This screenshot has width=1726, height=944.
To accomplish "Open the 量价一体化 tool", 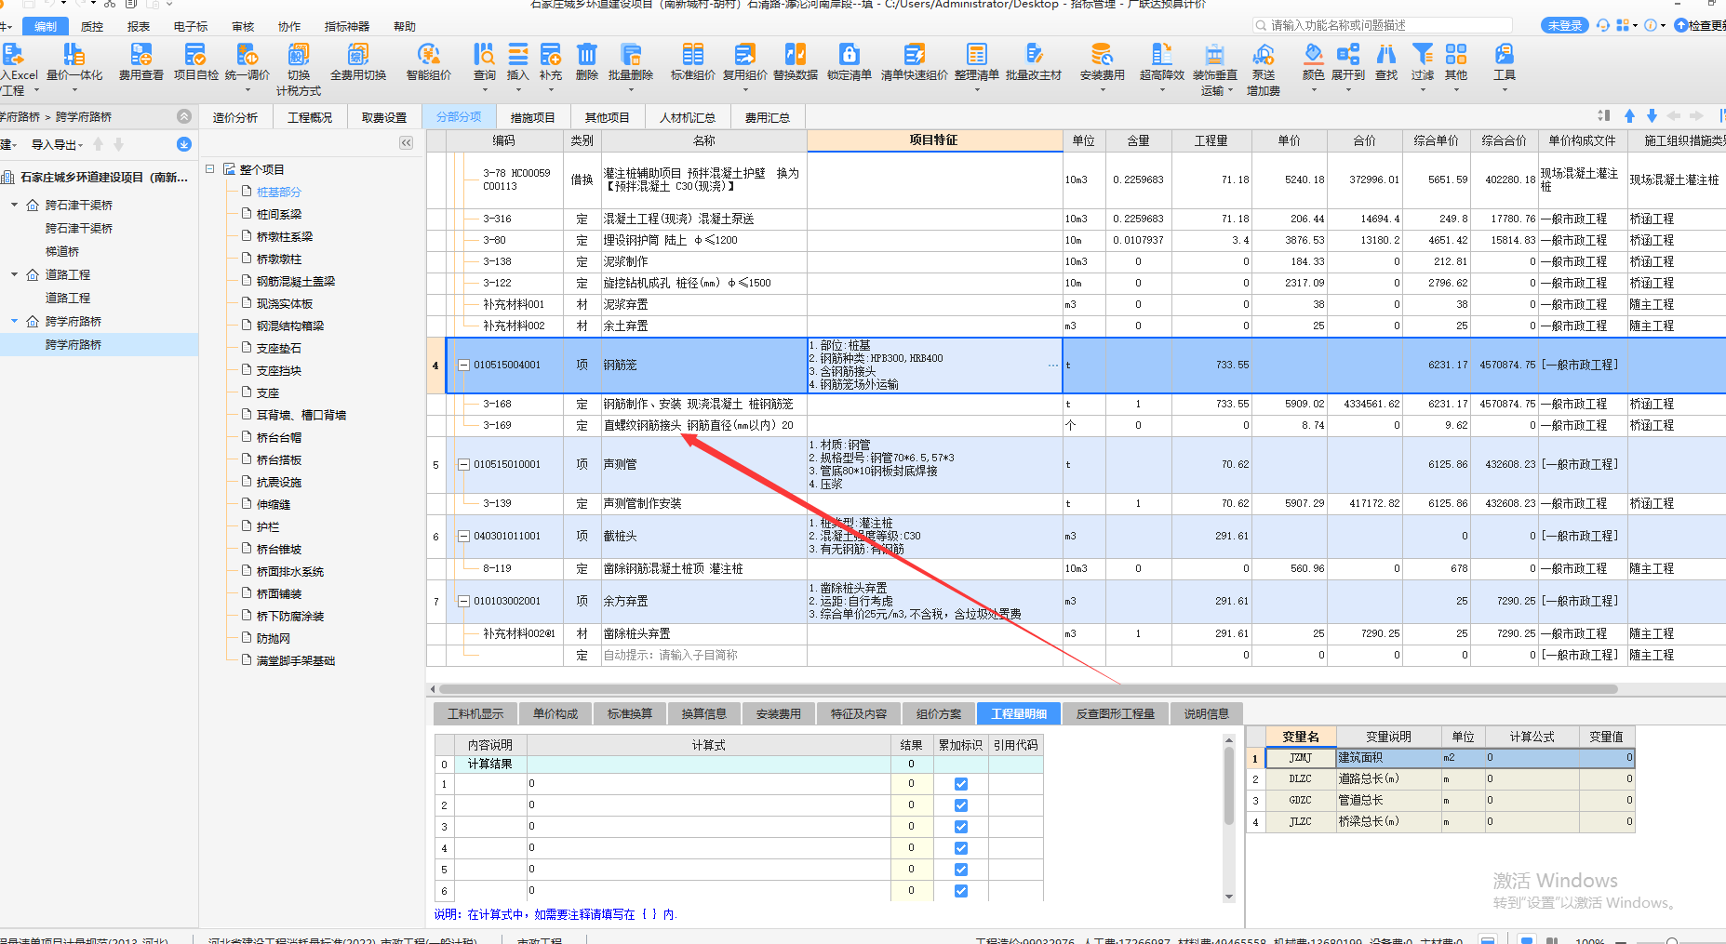I will tap(74, 61).
